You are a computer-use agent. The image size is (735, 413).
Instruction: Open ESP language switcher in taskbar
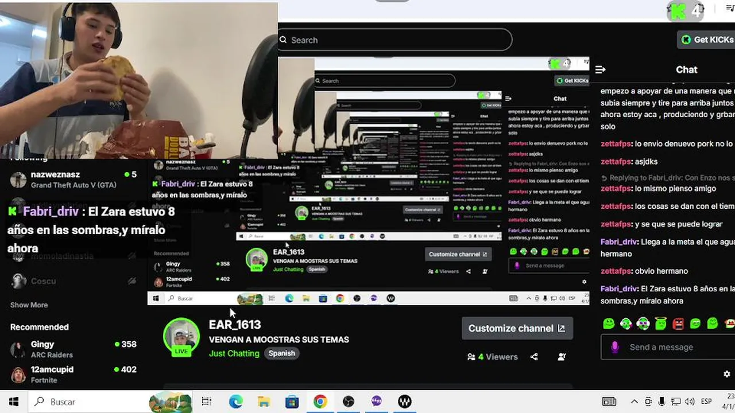(706, 402)
